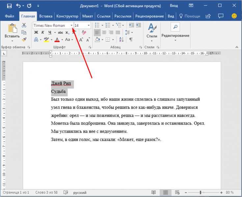The image size is (242, 197).
Task: Switch to the Рецензирование tab
Action: (149, 16)
